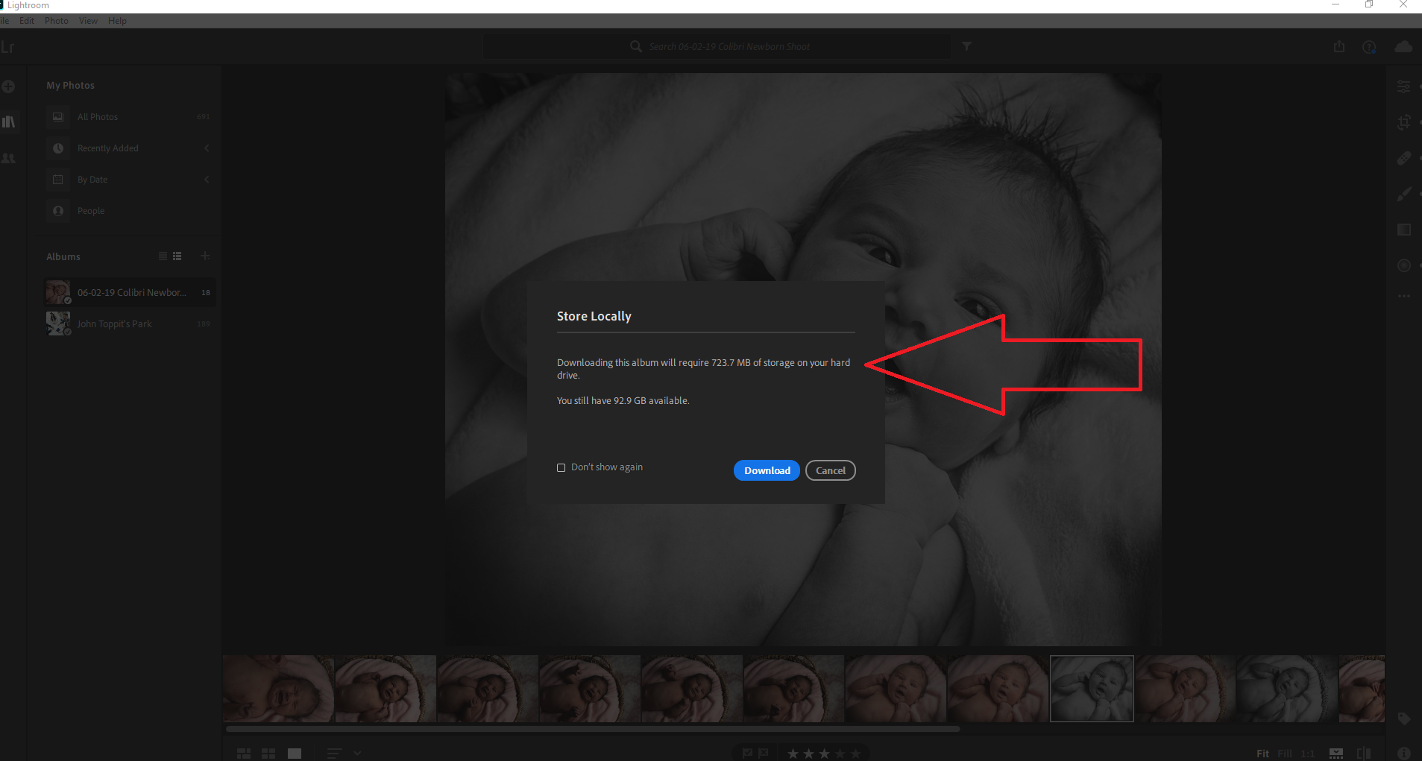Select the Healing Brush tool
This screenshot has width=1422, height=761.
[x=1404, y=158]
